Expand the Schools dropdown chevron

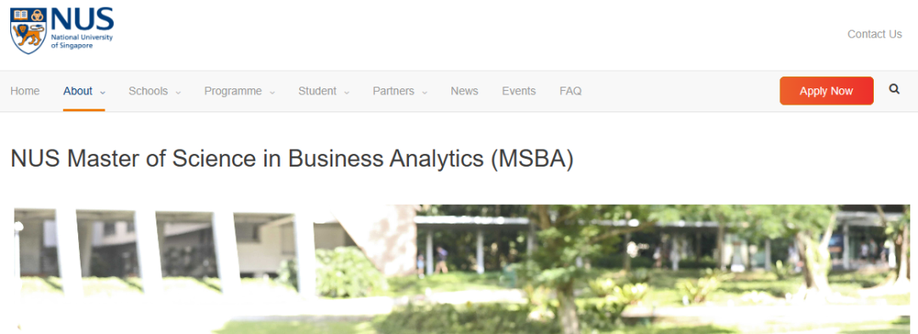178,93
